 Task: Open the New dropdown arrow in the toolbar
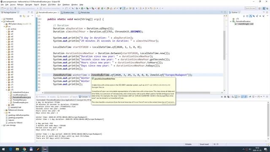5,8
